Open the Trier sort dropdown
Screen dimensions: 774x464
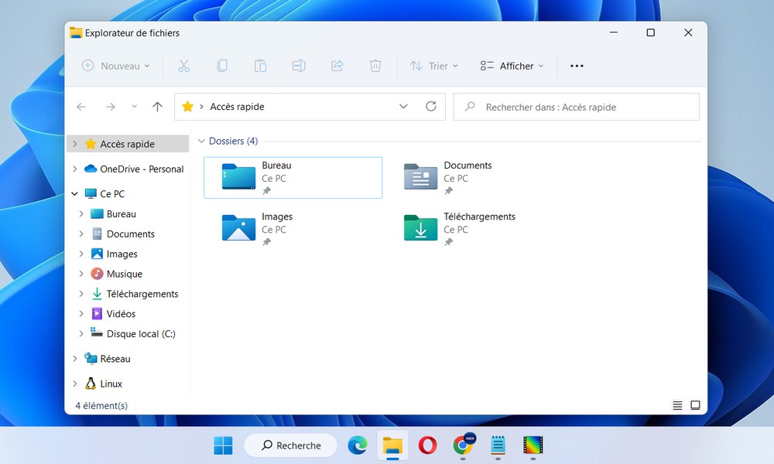tap(433, 66)
